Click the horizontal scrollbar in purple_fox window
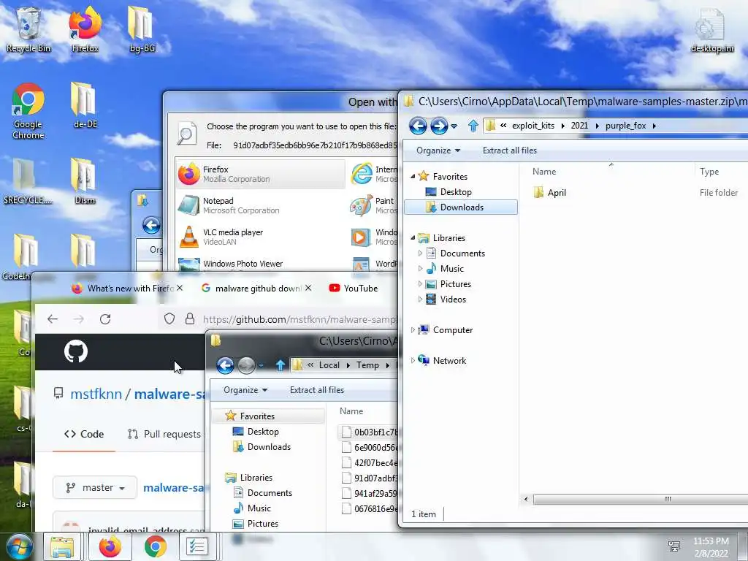 tap(641, 500)
